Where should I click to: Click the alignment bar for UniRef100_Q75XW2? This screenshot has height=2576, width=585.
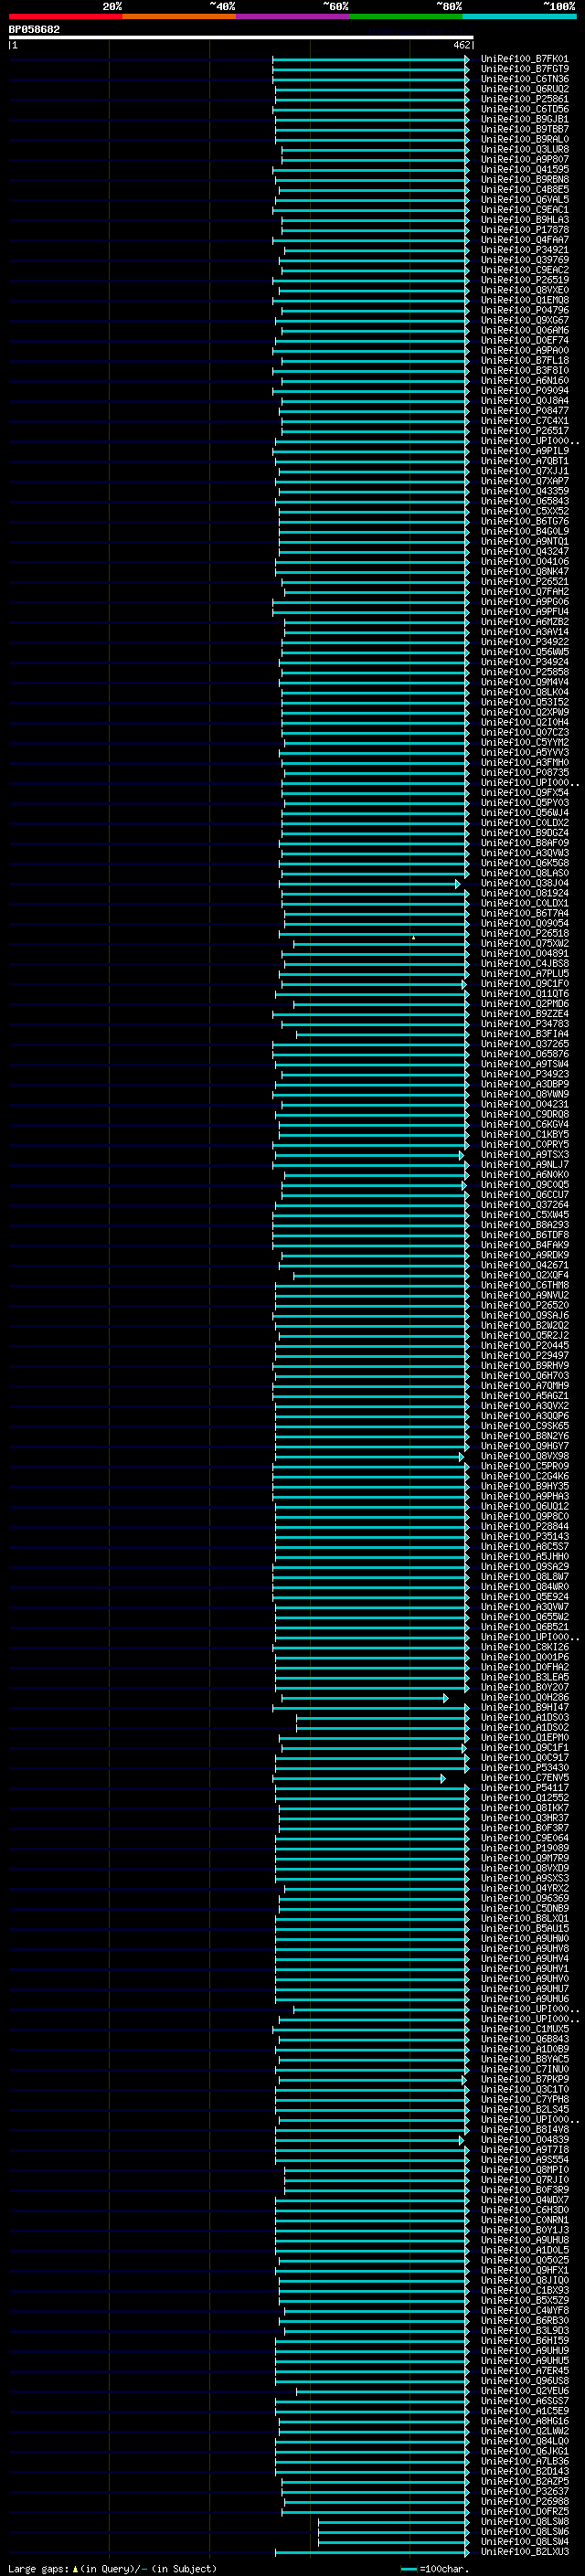click(x=381, y=944)
